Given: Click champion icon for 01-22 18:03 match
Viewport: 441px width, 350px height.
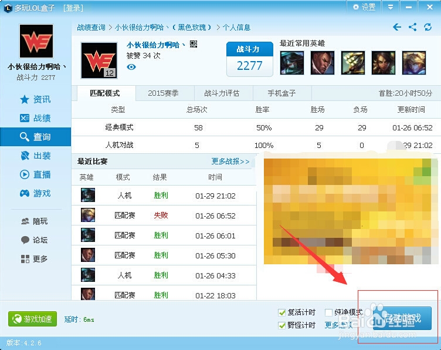Looking at the screenshot, I should coord(88,294).
